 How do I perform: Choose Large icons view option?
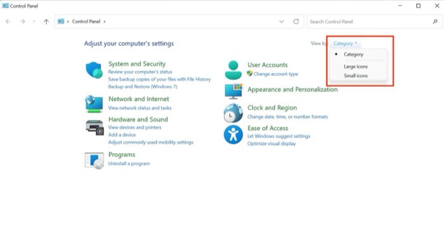(x=356, y=67)
